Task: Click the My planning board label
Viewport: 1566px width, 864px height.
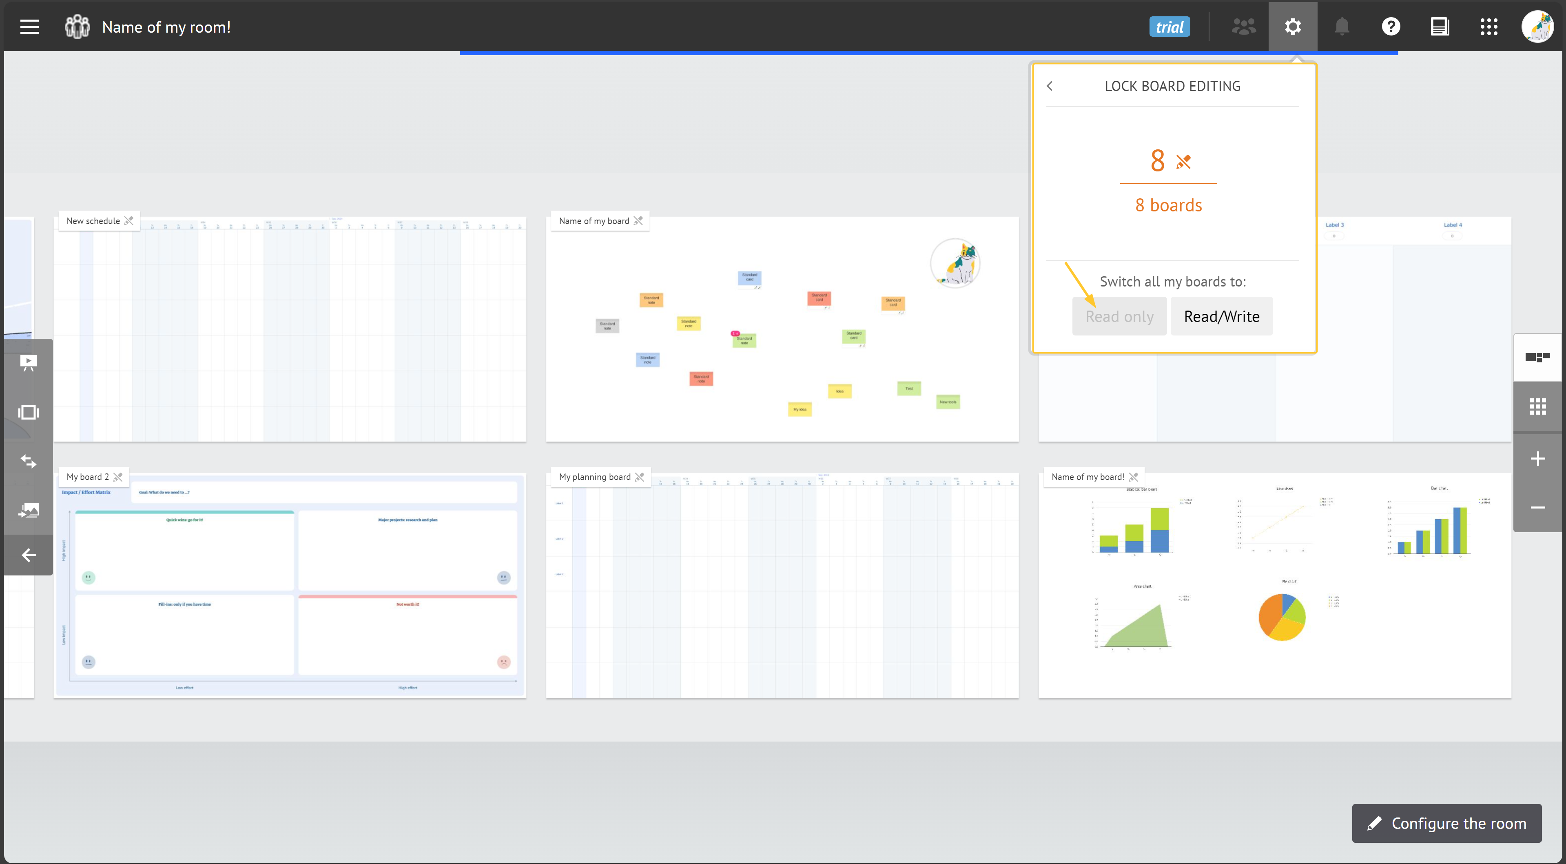Action: (595, 477)
